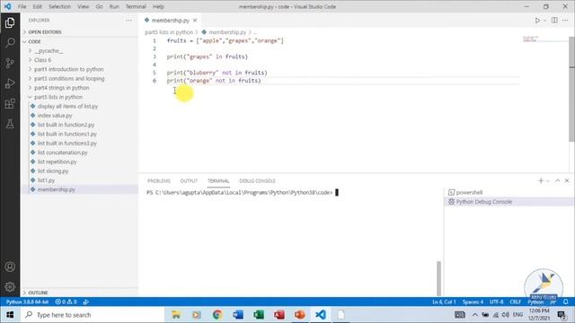Expand the Class 6 folder
Image resolution: width=575 pixels, height=323 pixels.
42,60
